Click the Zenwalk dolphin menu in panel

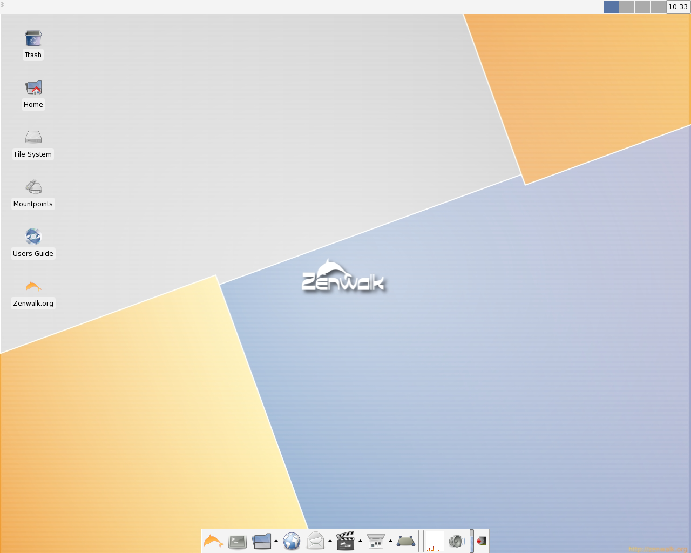pos(214,541)
